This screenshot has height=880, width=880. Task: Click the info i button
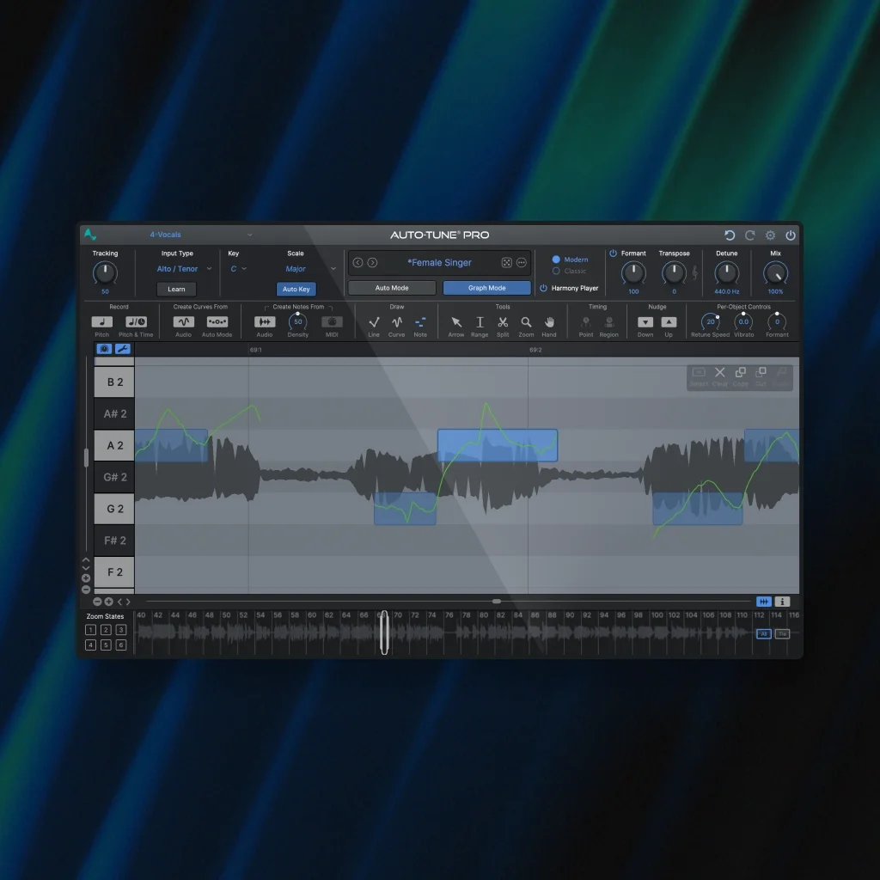[782, 602]
